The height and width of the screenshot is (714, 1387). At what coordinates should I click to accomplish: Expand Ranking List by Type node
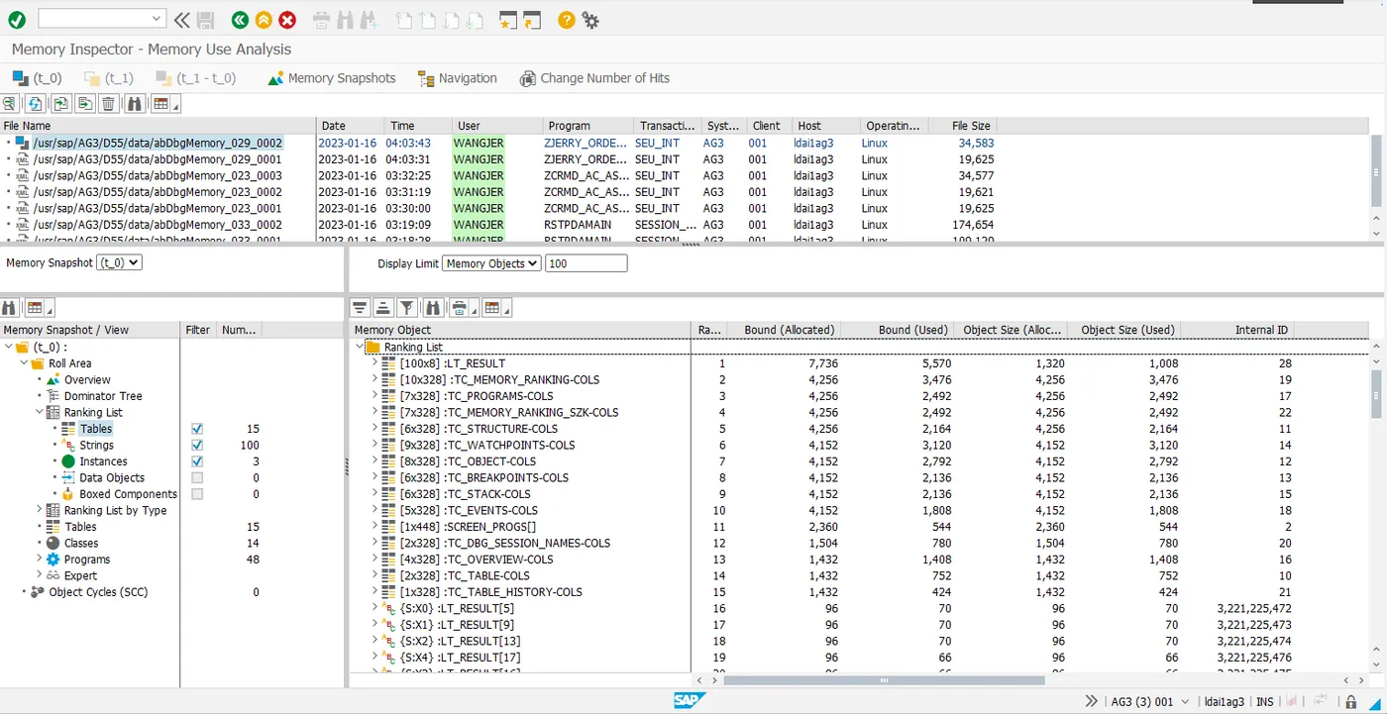point(40,510)
